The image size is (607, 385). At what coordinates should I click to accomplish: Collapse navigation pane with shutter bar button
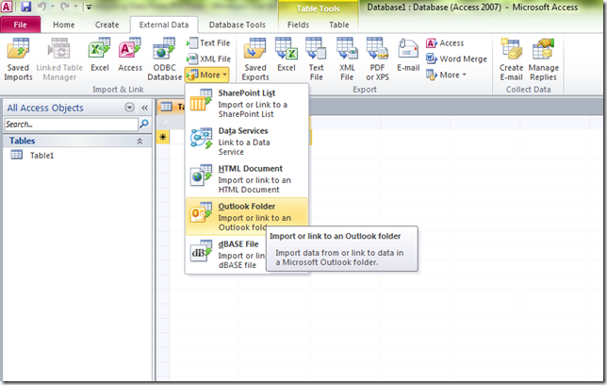pos(144,108)
